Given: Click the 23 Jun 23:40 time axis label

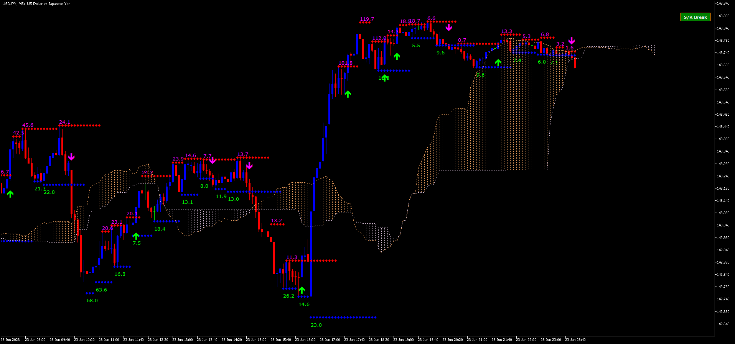Looking at the screenshot, I should (x=575, y=340).
